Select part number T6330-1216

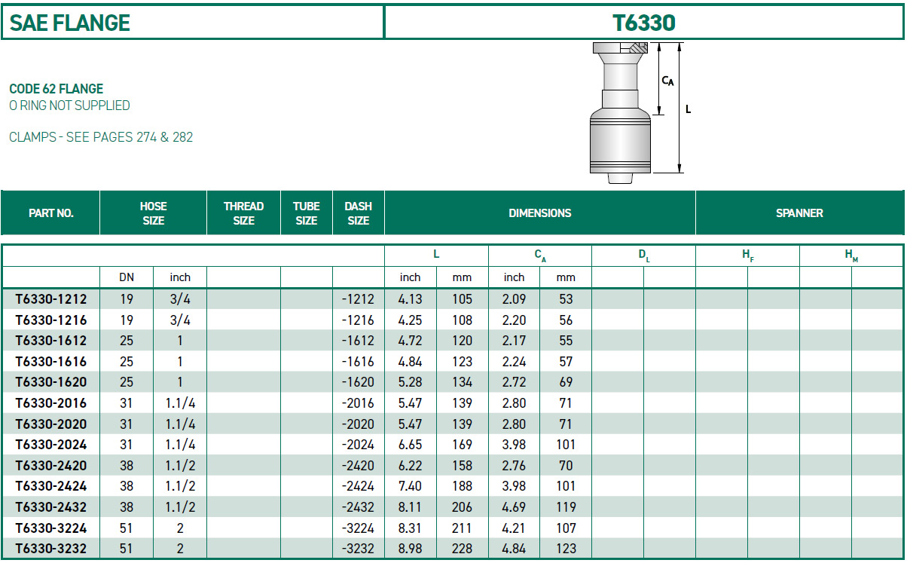point(51,320)
